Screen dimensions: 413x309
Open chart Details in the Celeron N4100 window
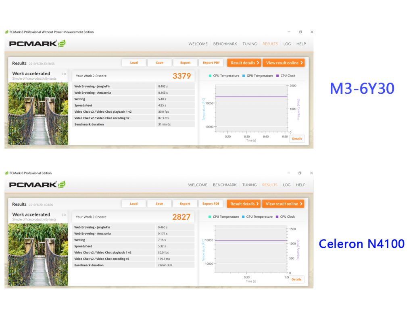point(296,279)
